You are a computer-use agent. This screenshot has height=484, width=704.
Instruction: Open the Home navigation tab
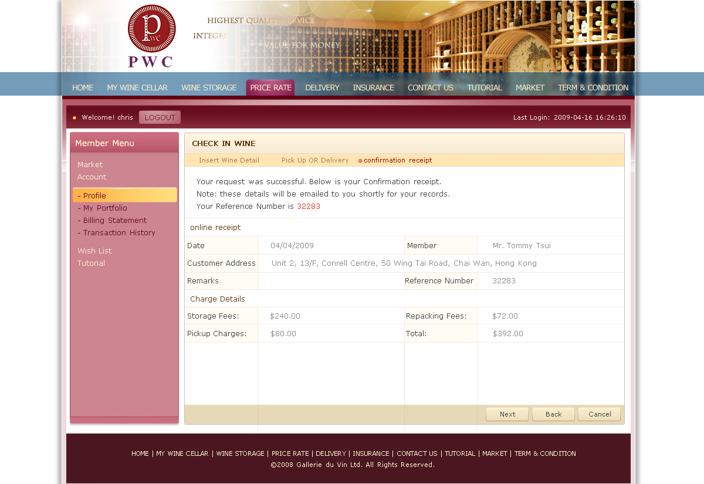[x=83, y=88]
